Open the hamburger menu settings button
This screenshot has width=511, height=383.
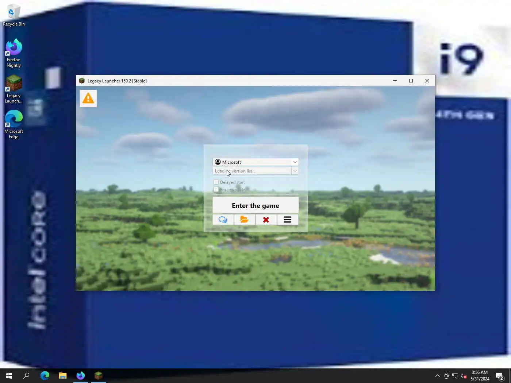click(x=288, y=220)
